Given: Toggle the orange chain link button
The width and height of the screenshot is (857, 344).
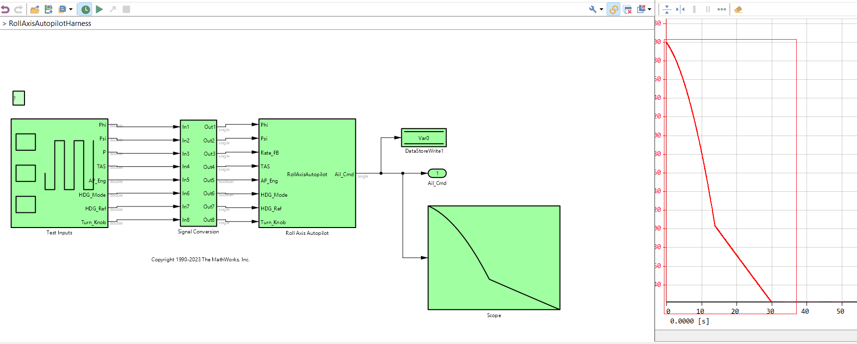Looking at the screenshot, I should (613, 9).
